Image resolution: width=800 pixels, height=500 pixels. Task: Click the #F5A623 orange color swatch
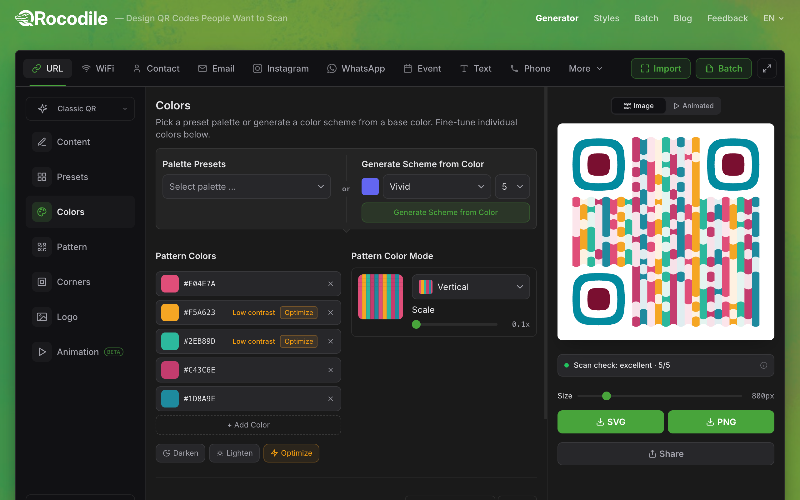(x=170, y=312)
